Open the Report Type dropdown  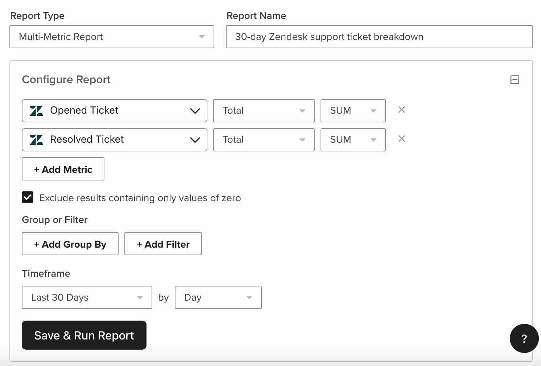point(201,37)
